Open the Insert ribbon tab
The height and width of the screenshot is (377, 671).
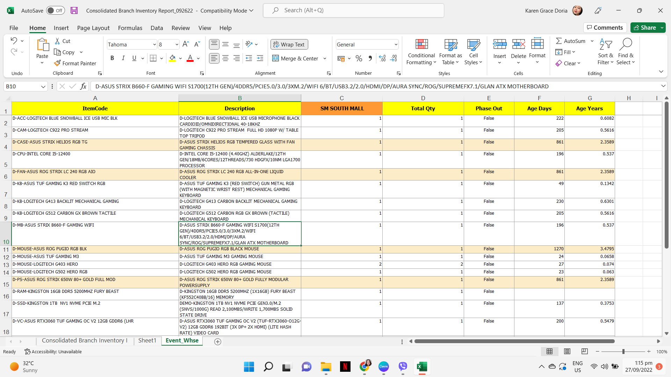(x=61, y=28)
